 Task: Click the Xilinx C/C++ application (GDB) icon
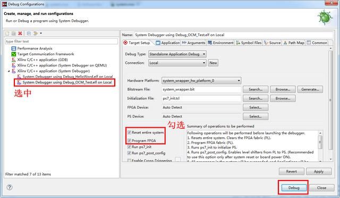[x=14, y=60]
